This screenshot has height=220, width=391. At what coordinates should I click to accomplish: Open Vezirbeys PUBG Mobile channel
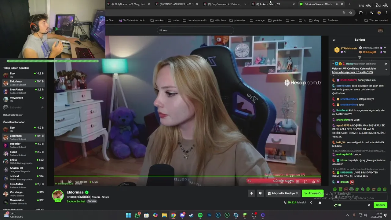click(23, 194)
